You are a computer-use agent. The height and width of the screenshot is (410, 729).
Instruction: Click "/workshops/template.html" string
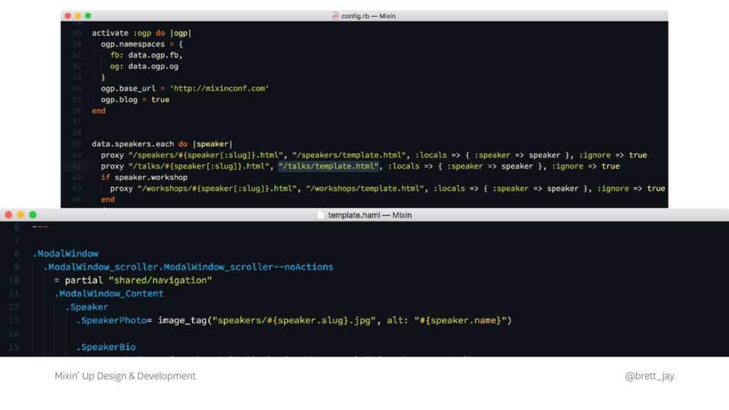[365, 188]
